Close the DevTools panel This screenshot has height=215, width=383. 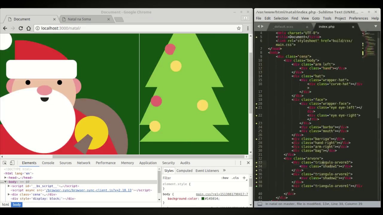(x=248, y=163)
